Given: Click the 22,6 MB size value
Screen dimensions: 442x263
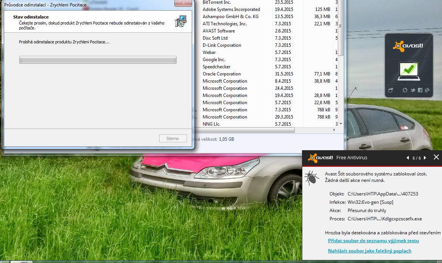Looking at the screenshot, I should [322, 103].
